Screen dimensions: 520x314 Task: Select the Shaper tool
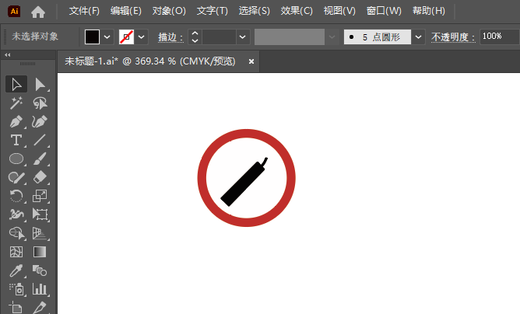tap(16, 177)
